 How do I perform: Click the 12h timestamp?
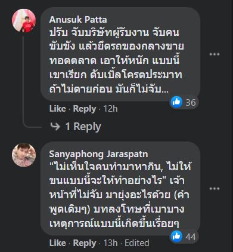click(x=111, y=109)
